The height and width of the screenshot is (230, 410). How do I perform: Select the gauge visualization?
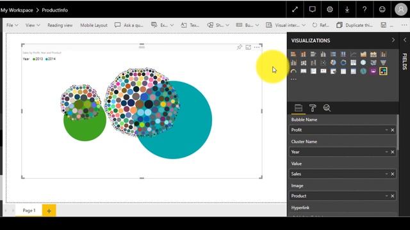click(293, 71)
